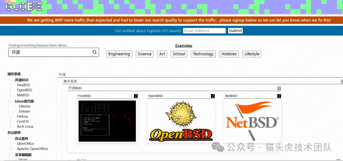
Task: Click 'Get notified about Explorer V2's launch' text
Action: (x=148, y=31)
